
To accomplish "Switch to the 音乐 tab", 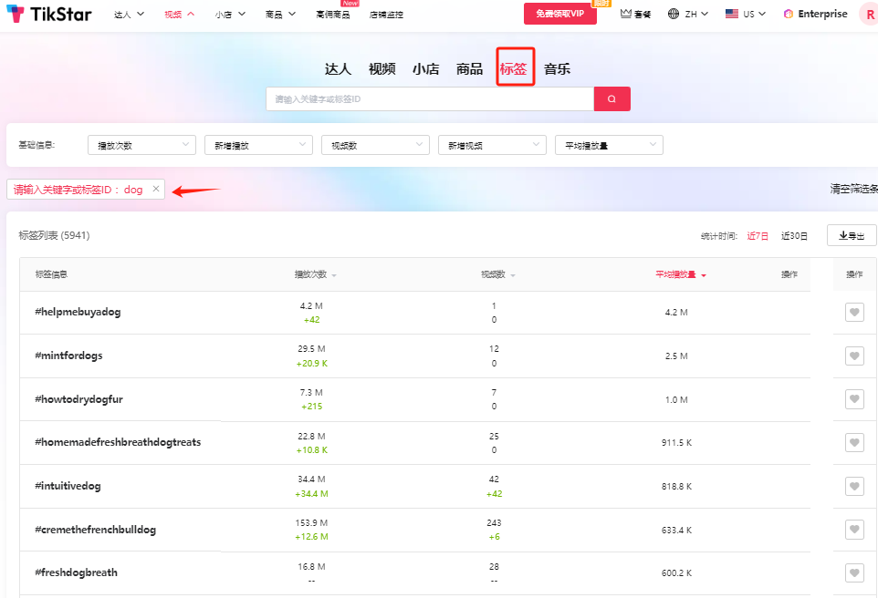I will pyautogui.click(x=557, y=69).
